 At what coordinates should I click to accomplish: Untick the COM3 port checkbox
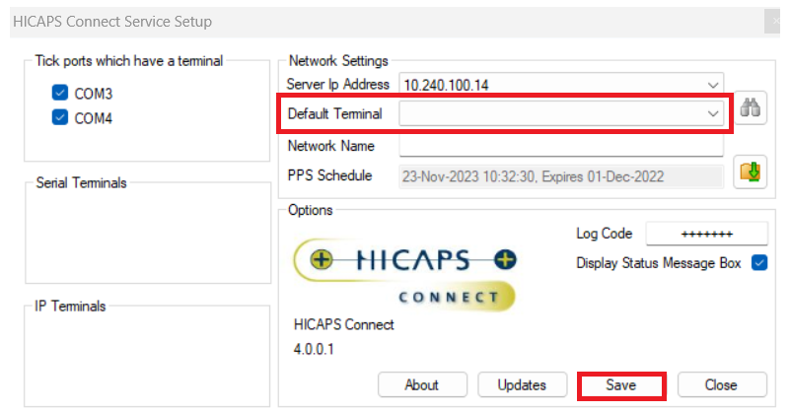(x=59, y=94)
